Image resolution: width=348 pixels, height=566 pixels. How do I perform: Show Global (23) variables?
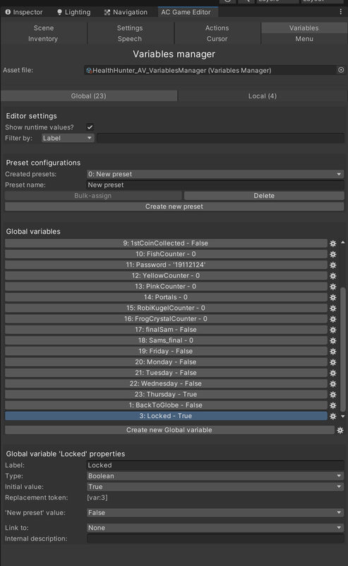pos(89,96)
